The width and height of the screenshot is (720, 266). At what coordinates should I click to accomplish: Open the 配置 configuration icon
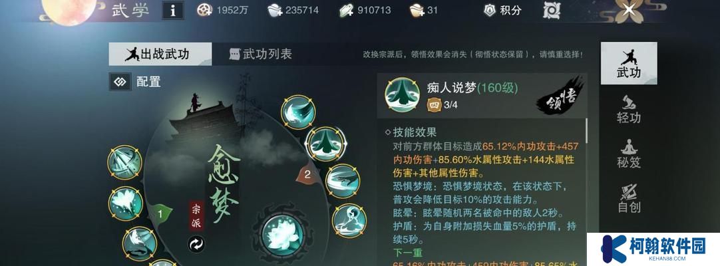point(120,82)
